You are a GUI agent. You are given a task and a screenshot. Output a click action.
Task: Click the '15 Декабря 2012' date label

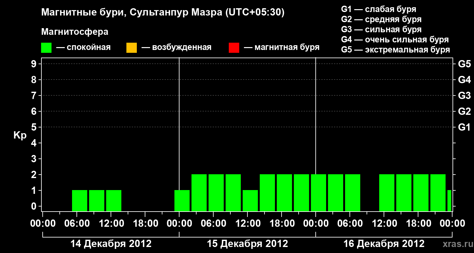pyautogui.click(x=247, y=244)
